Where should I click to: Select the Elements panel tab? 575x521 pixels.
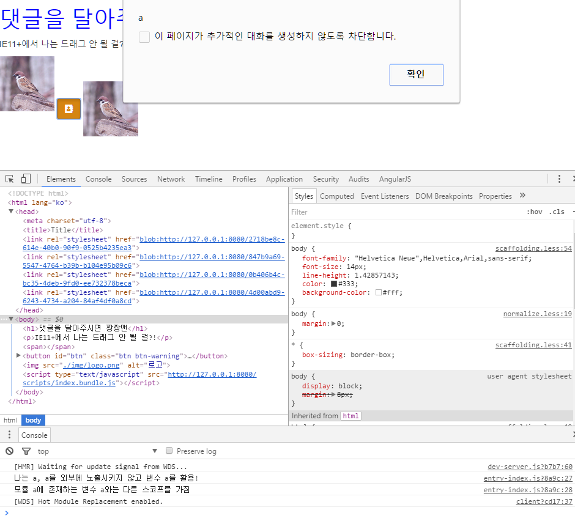(x=61, y=179)
